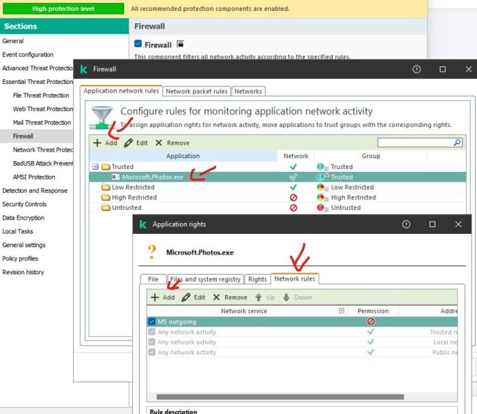The width and height of the screenshot is (477, 414).
Task: Click the policy lock icon beside Firewall
Action: point(181,44)
